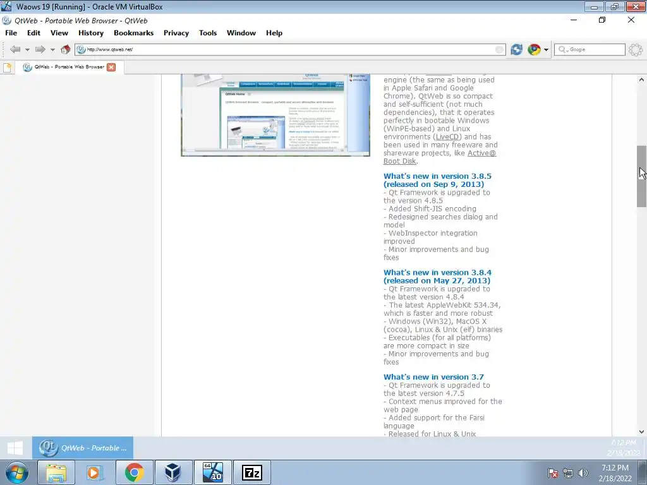This screenshot has width=647, height=485.
Task: Click the new tab page icon
Action: [x=8, y=67]
